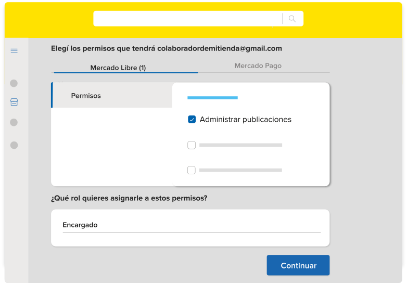Click the second permission's placeholder label
Image resolution: width=407 pixels, height=283 pixels.
pyautogui.click(x=240, y=145)
